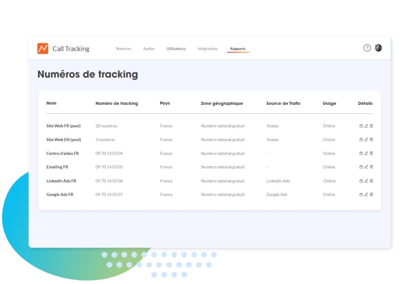Delete the Site Web FR (pool) entry
The height and width of the screenshot is (284, 419).
click(372, 126)
